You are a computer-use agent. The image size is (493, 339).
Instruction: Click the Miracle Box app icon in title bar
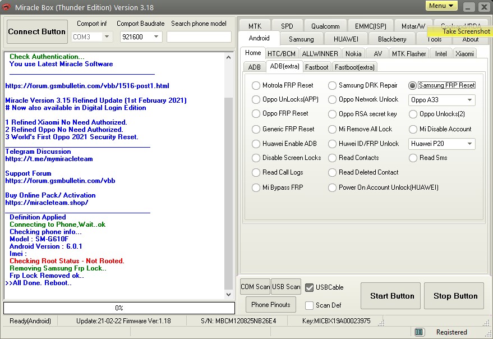click(6, 7)
